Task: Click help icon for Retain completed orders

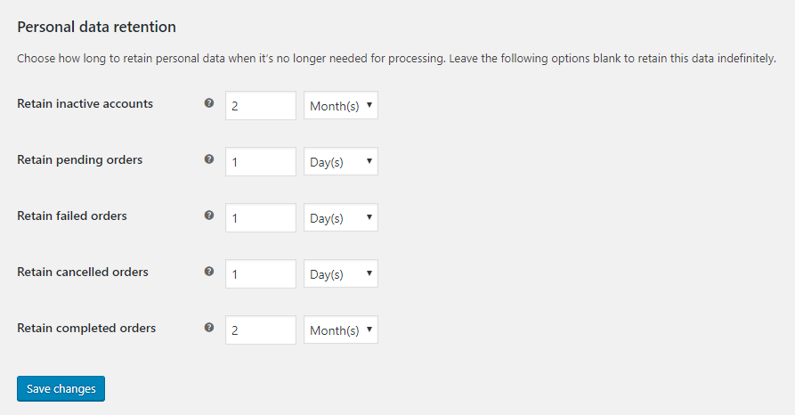Action: pyautogui.click(x=209, y=327)
